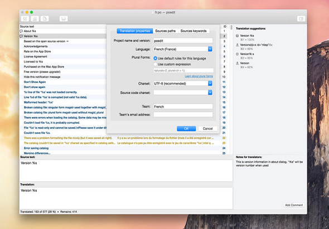Screen dimensions: 329x229
Task: Select the Use custom expression option
Action: [155, 64]
